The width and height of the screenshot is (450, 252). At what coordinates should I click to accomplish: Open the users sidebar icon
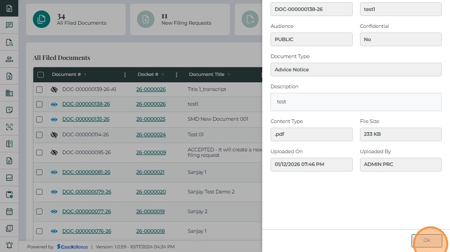[9, 59]
